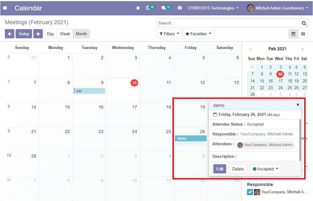
Task: Select day 28 in the mini calendar
Action: (x=252, y=94)
